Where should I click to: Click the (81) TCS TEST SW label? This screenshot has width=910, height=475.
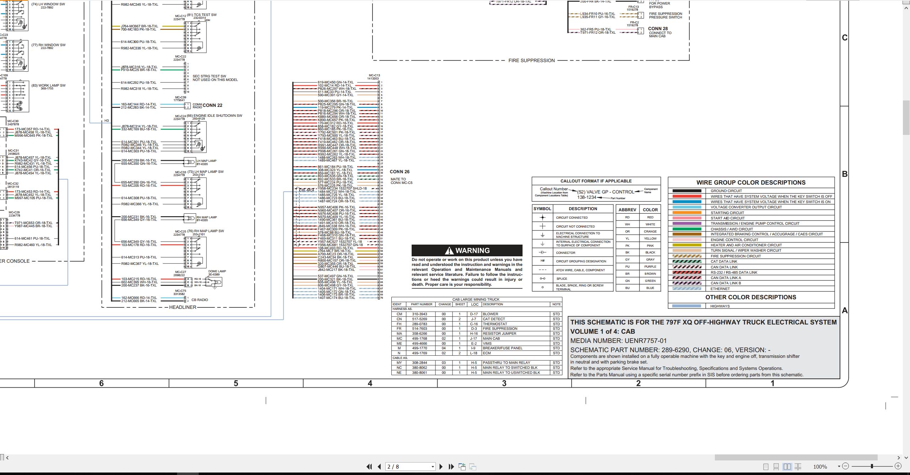coord(202,15)
